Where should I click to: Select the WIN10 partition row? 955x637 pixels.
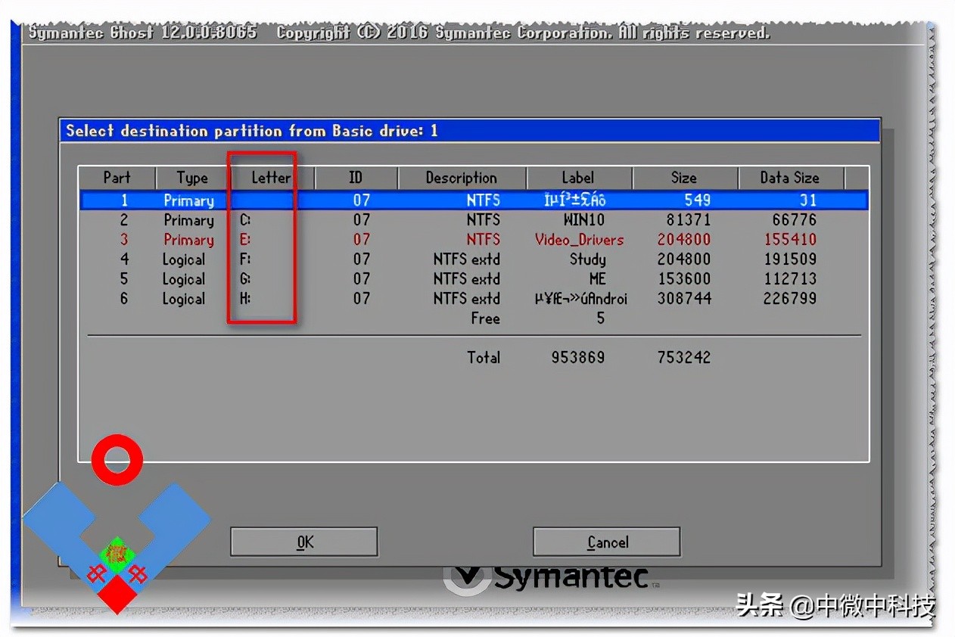pyautogui.click(x=473, y=220)
